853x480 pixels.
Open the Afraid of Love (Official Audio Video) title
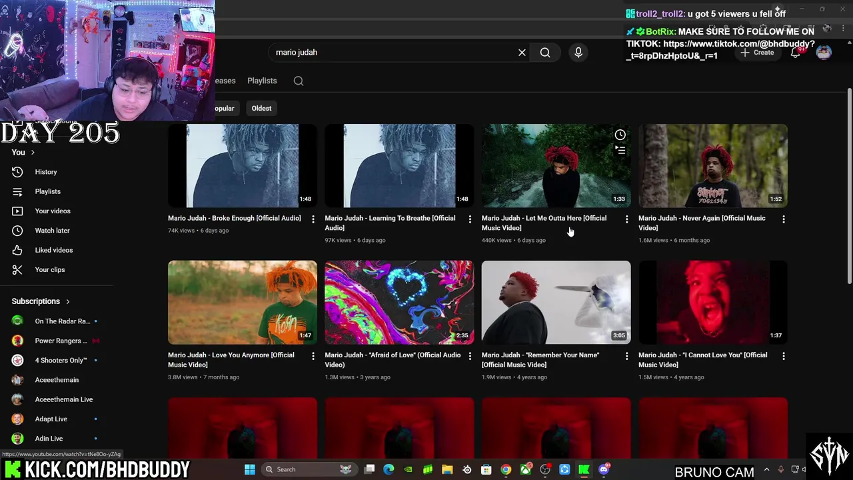[x=393, y=359]
